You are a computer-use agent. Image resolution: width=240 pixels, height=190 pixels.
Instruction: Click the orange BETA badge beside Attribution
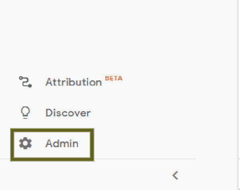tap(114, 78)
